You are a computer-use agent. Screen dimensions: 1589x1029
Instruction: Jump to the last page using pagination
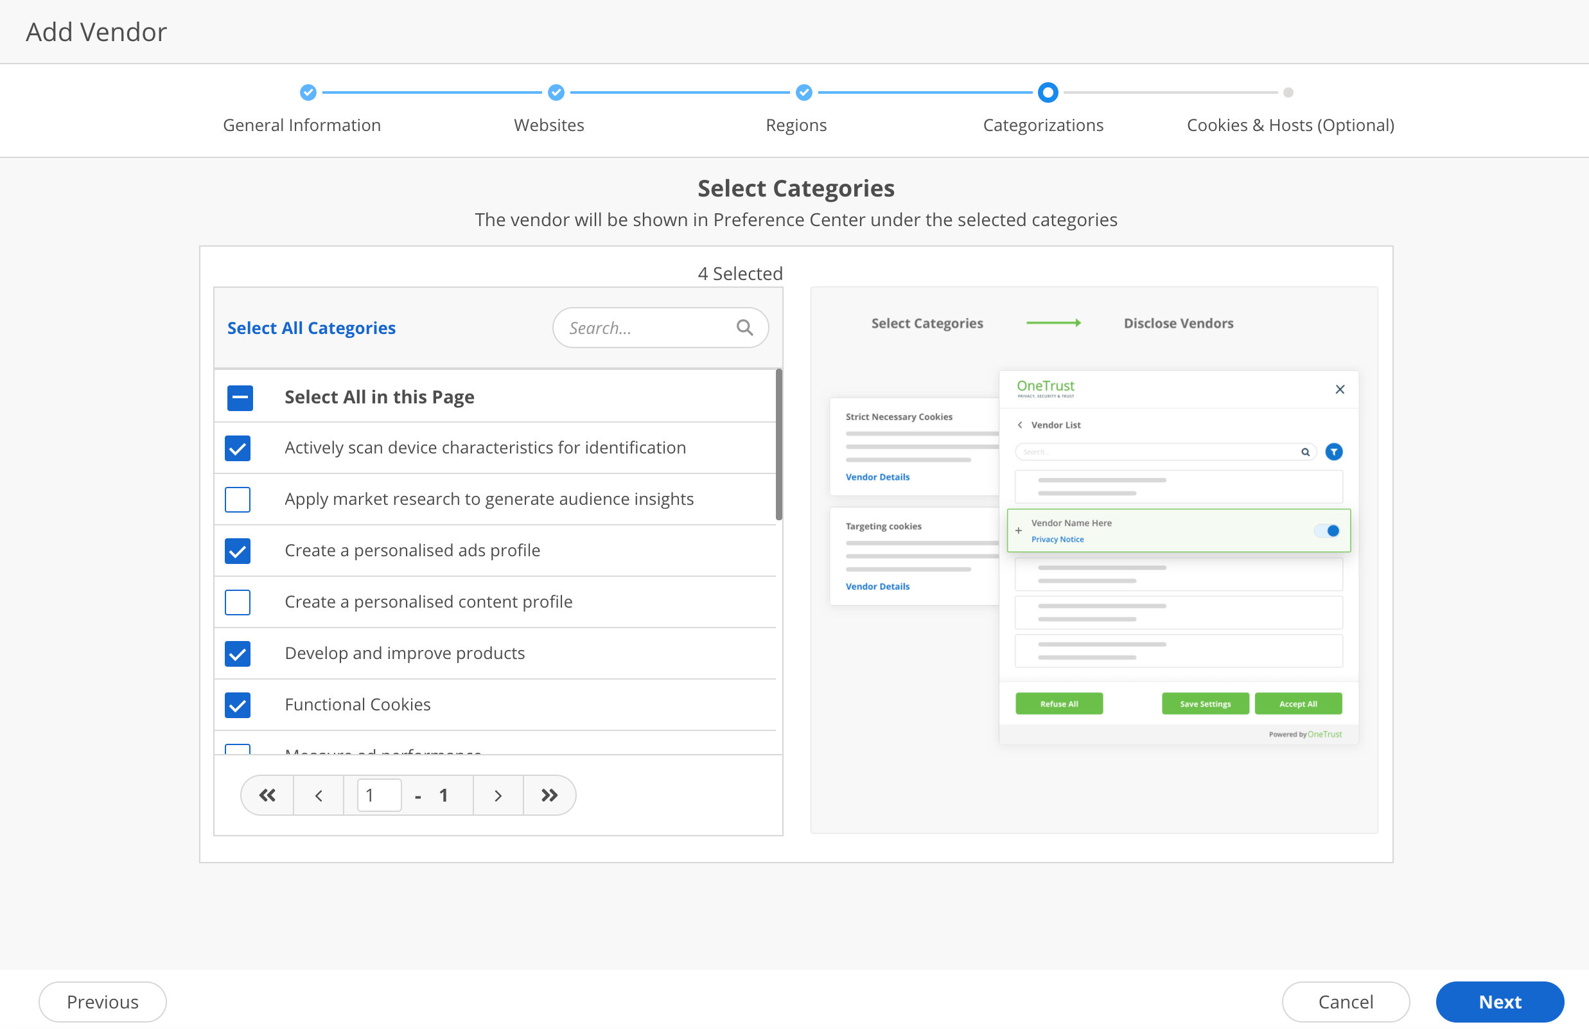point(549,795)
